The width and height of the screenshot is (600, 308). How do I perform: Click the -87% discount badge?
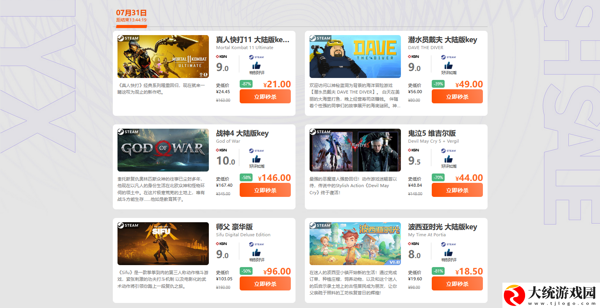pos(246,84)
